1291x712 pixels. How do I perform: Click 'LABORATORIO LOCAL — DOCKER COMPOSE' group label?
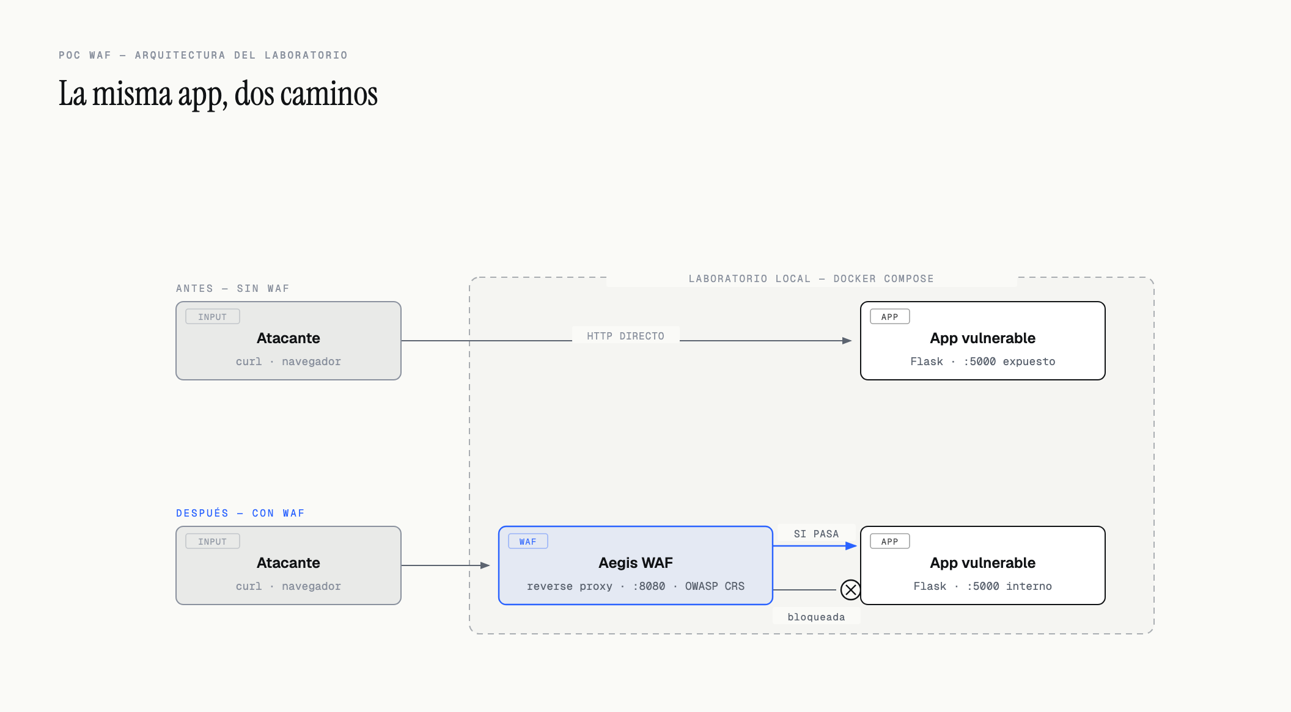pyautogui.click(x=811, y=278)
